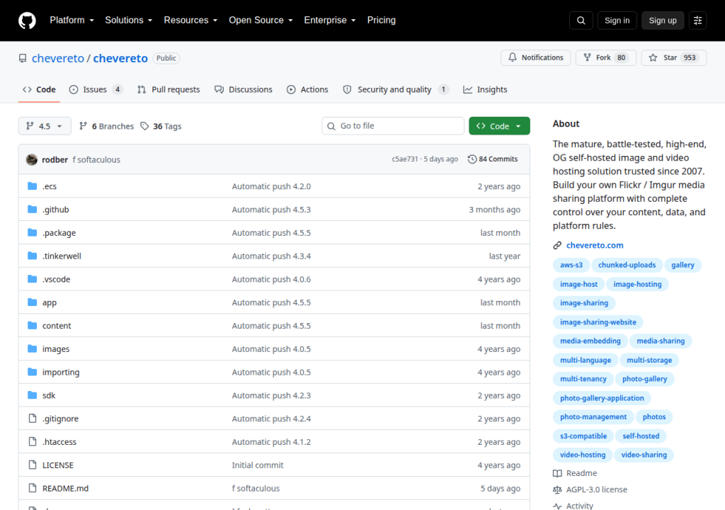
Task: Click the AGPL-3.0 license link
Action: click(x=590, y=489)
